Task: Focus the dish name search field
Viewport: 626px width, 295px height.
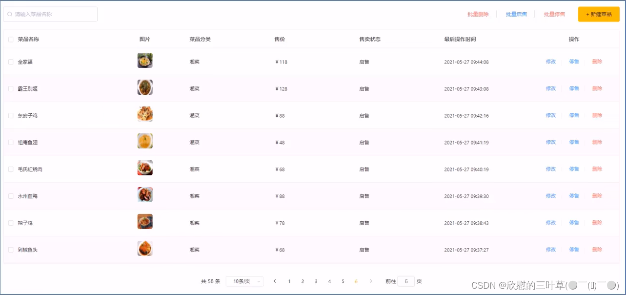Action: pyautogui.click(x=50, y=14)
